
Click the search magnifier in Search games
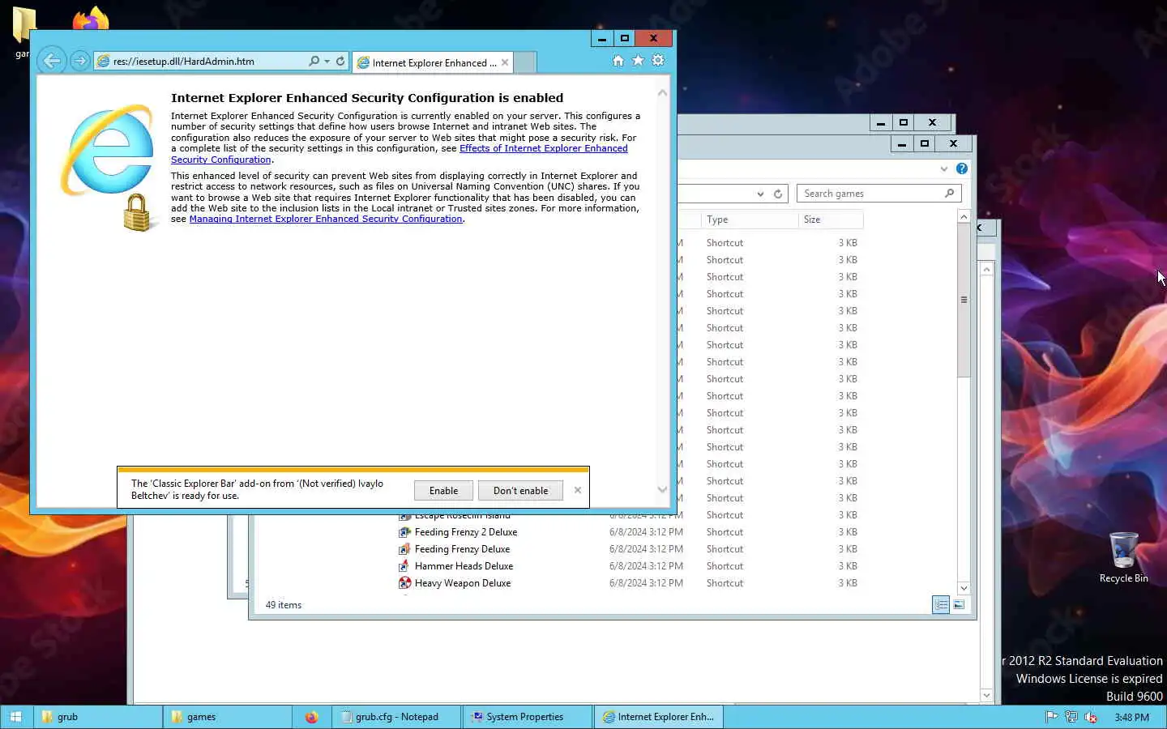[950, 194]
